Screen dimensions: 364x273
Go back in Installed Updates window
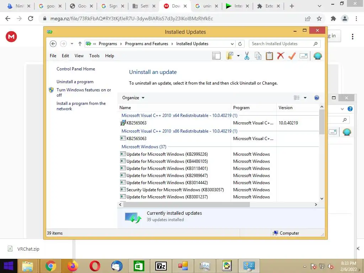coord(53,44)
